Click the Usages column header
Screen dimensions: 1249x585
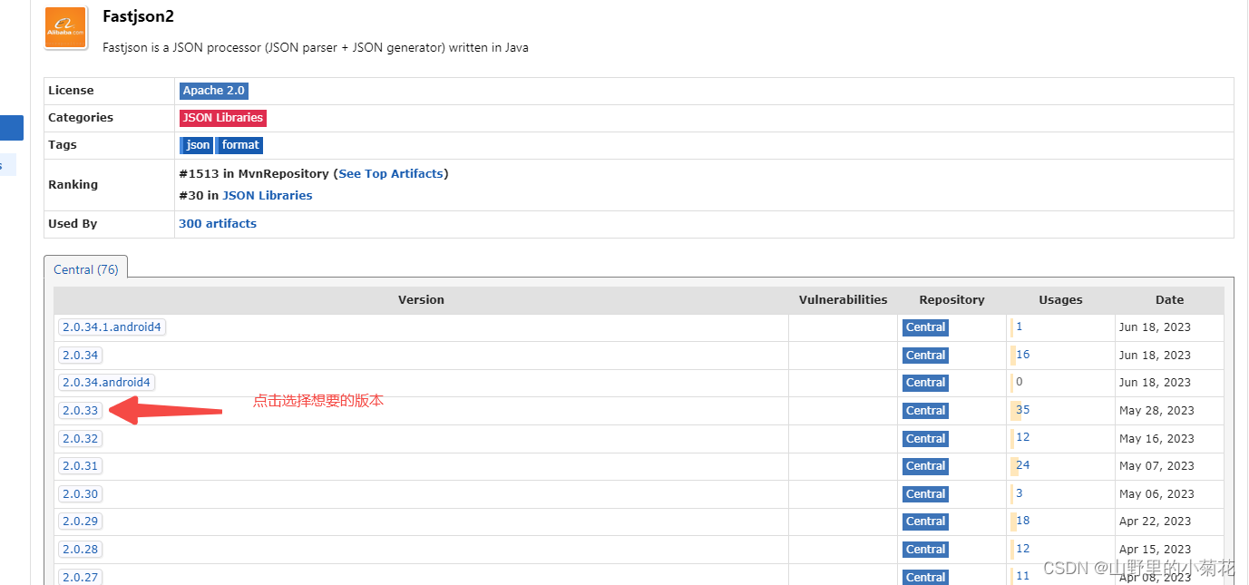click(1060, 300)
